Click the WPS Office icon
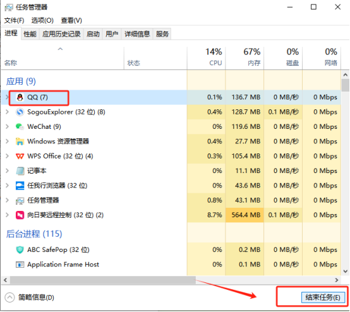Image resolution: width=350 pixels, height=312 pixels. point(20,156)
